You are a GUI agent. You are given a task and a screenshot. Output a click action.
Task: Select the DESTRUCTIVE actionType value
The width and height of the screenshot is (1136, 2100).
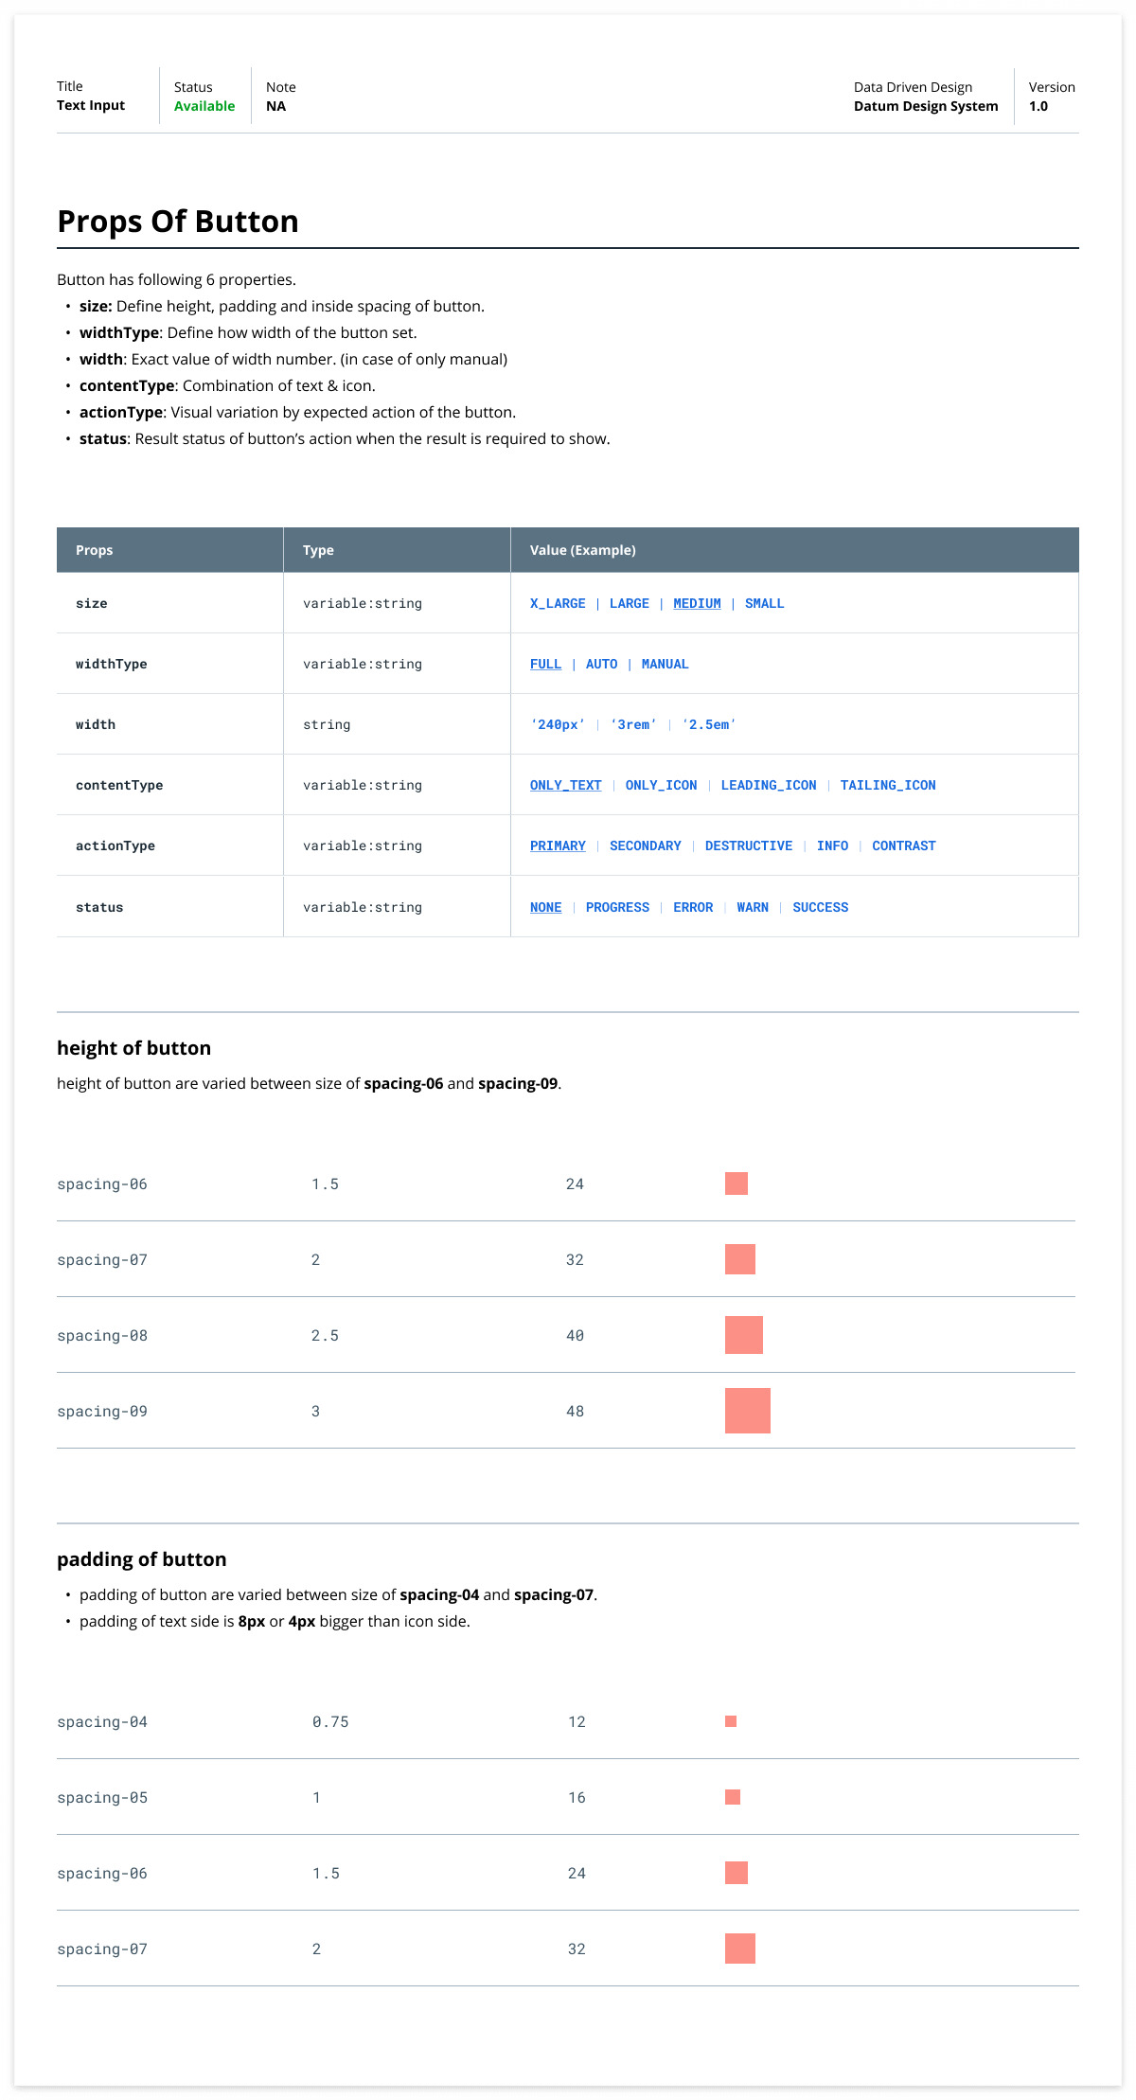coord(749,845)
